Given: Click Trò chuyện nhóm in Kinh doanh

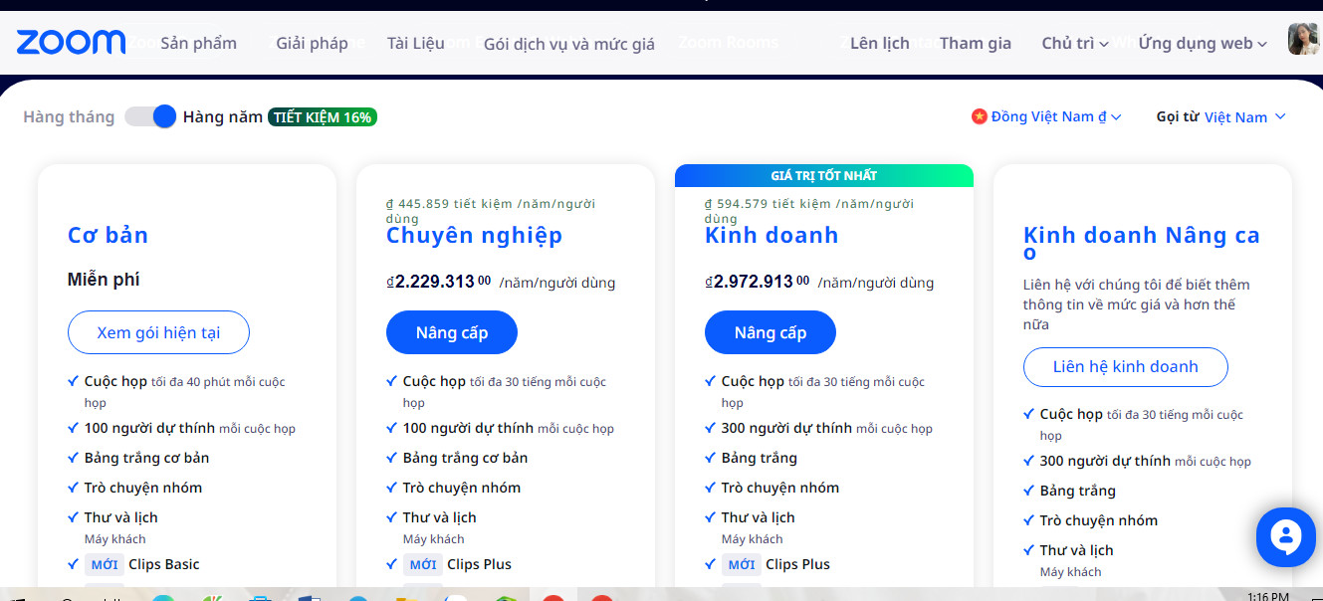Looking at the screenshot, I should 780,488.
